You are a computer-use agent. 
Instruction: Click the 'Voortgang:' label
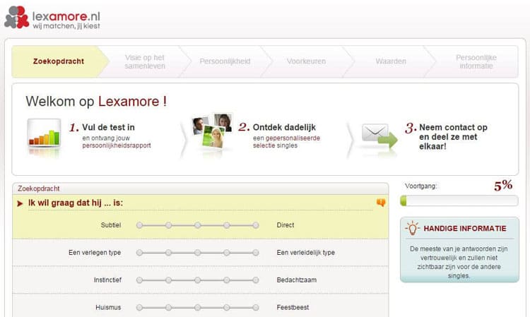[421, 186]
